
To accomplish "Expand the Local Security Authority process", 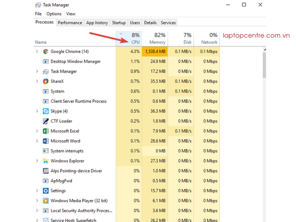I will 37,211.
